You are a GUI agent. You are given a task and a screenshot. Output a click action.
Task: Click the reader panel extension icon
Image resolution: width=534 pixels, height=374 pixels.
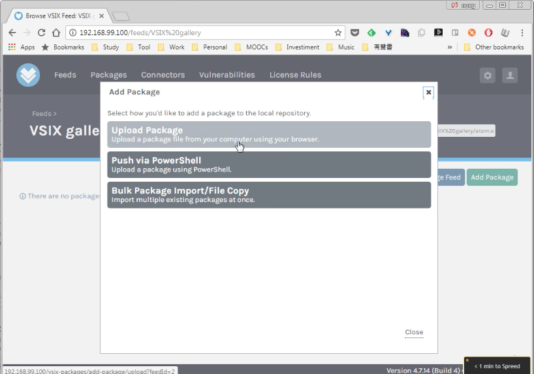pos(455,33)
